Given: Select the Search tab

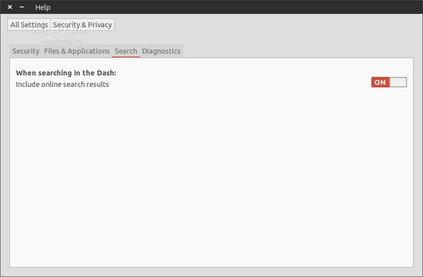Looking at the screenshot, I should [126, 51].
